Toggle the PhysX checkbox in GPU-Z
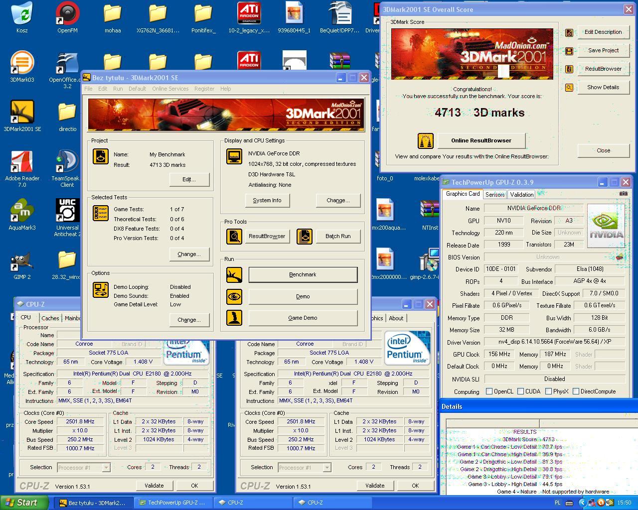This screenshot has height=510, width=638. point(548,391)
